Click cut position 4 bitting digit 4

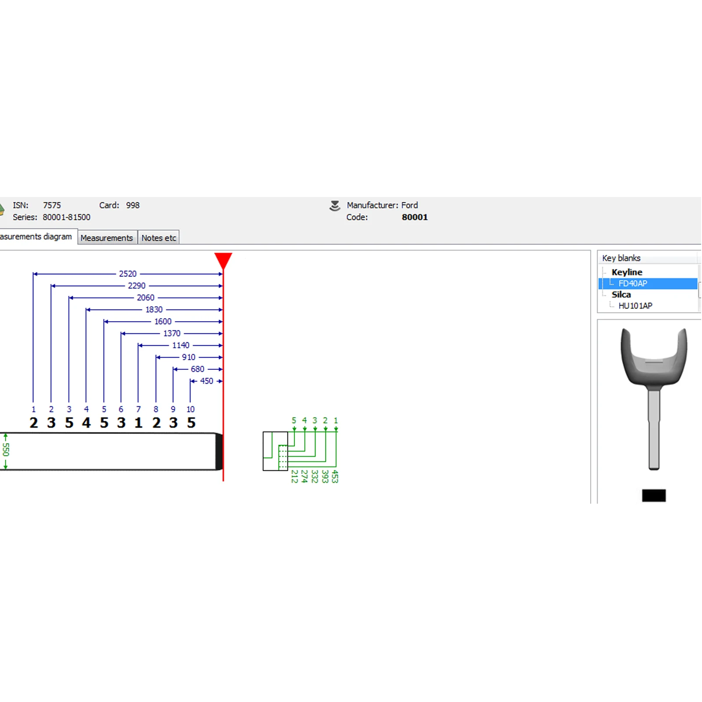tap(86, 423)
